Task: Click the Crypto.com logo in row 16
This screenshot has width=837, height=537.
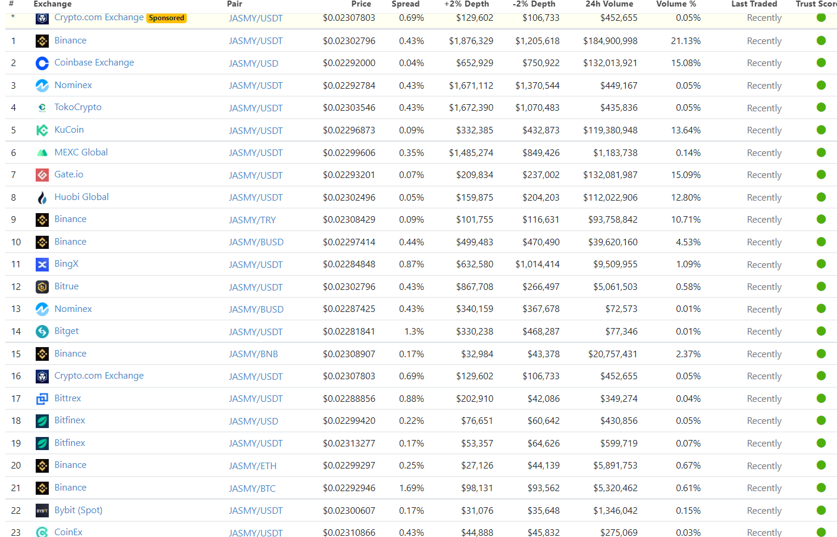Action: pos(42,376)
